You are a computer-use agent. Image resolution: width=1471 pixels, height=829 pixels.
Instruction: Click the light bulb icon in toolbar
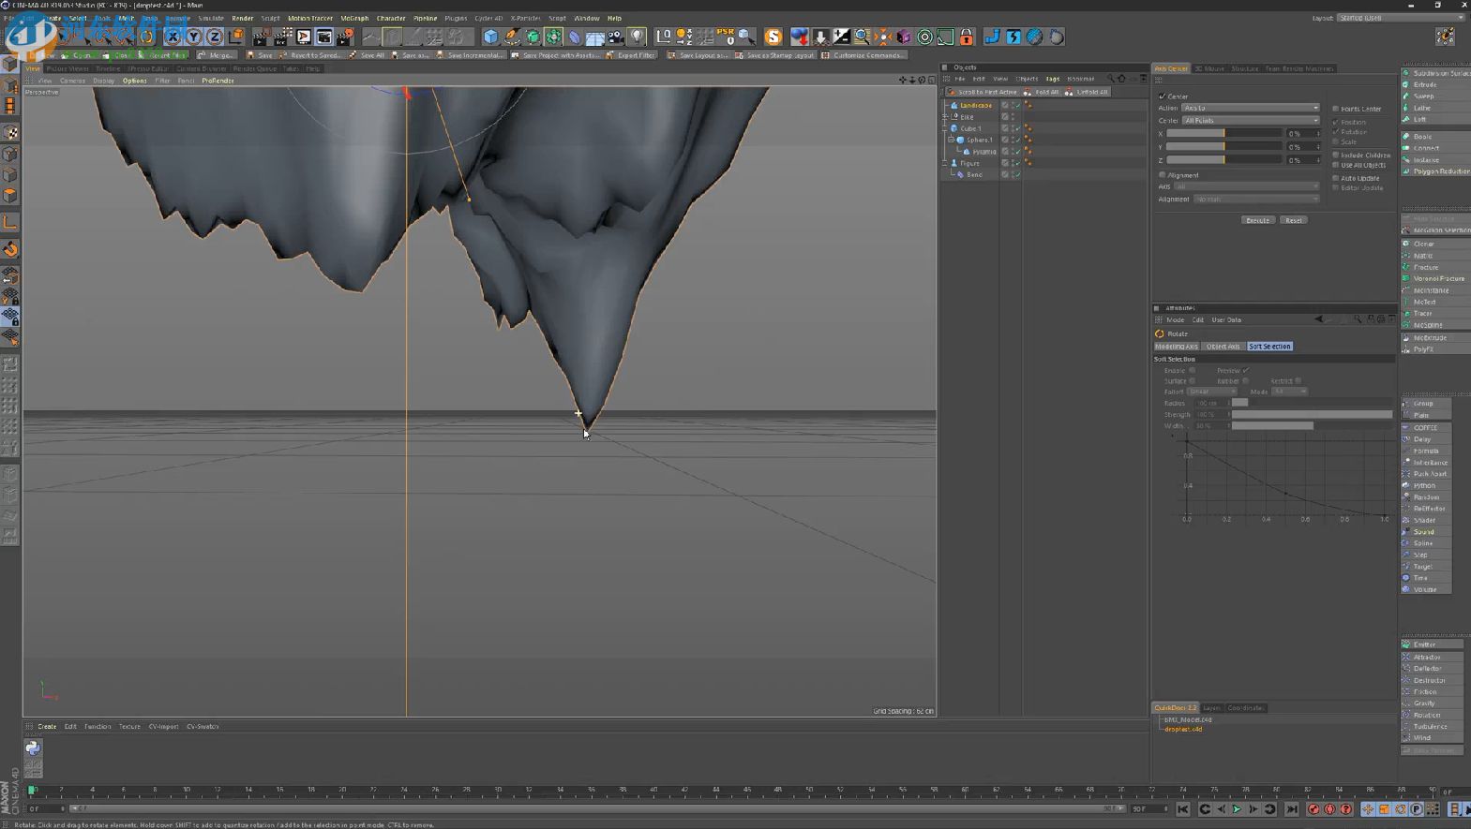pyautogui.click(x=638, y=37)
